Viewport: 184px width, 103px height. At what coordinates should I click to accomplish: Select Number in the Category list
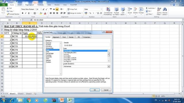pyautogui.click(x=49, y=45)
